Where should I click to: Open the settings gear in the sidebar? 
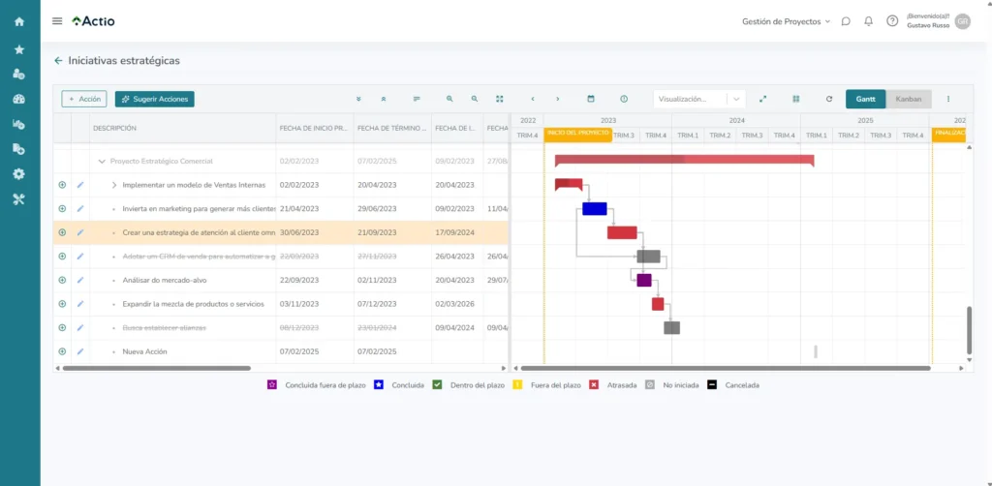(19, 174)
